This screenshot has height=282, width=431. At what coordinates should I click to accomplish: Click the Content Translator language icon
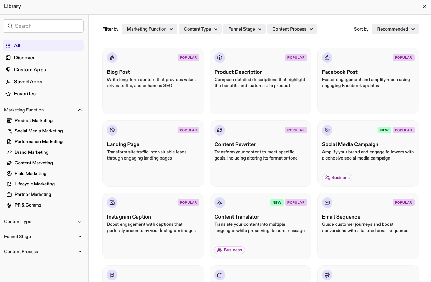220,202
